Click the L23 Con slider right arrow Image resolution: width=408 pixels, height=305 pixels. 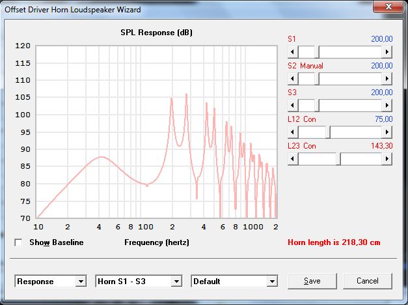point(387,159)
